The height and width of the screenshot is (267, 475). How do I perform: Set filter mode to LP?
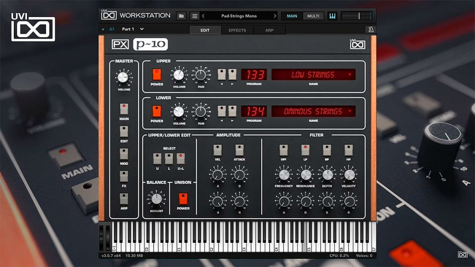pyautogui.click(x=305, y=150)
